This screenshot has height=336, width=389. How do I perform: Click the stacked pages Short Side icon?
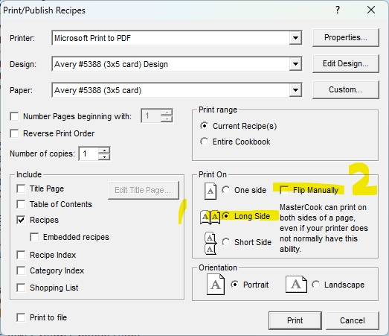tap(210, 244)
